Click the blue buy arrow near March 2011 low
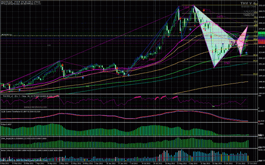 pyautogui.click(x=20, y=90)
